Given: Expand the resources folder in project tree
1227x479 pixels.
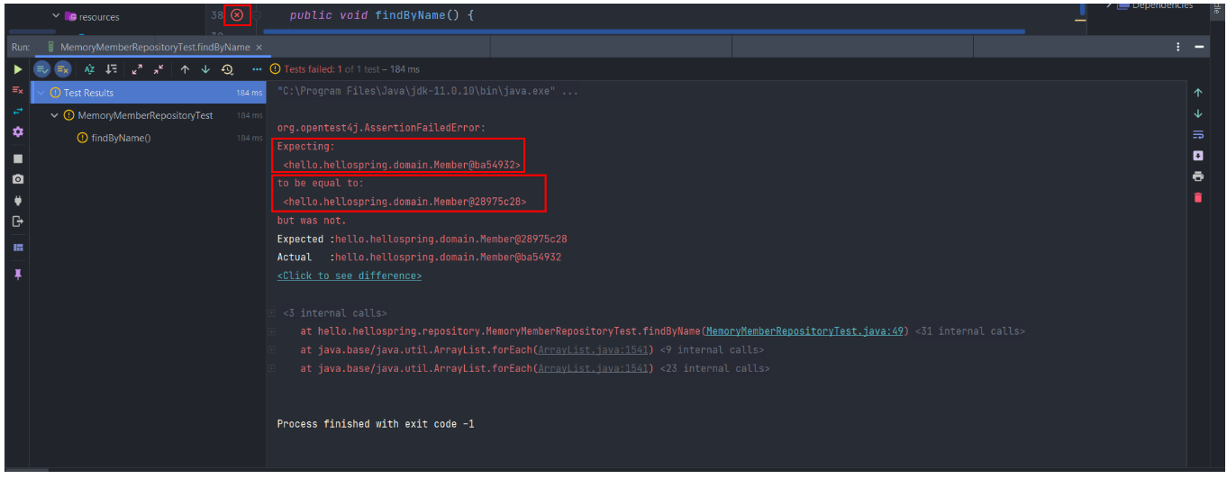Looking at the screenshot, I should pyautogui.click(x=55, y=16).
